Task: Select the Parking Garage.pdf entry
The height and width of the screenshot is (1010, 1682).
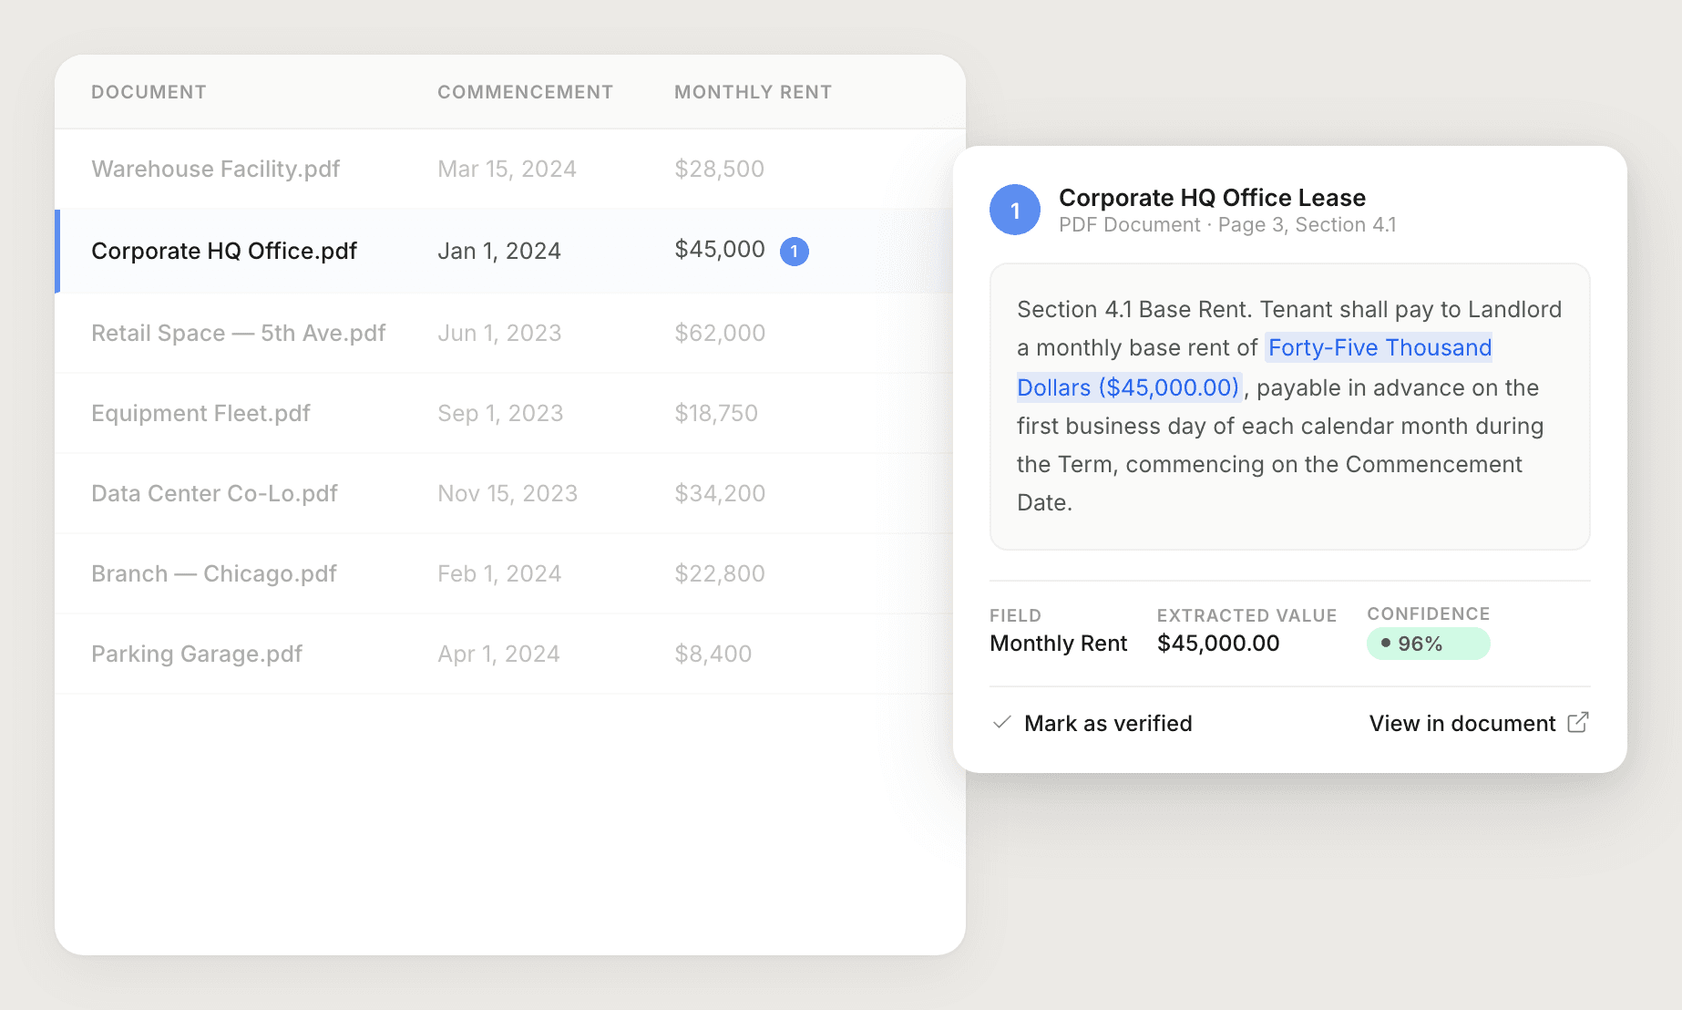Action: 197,654
